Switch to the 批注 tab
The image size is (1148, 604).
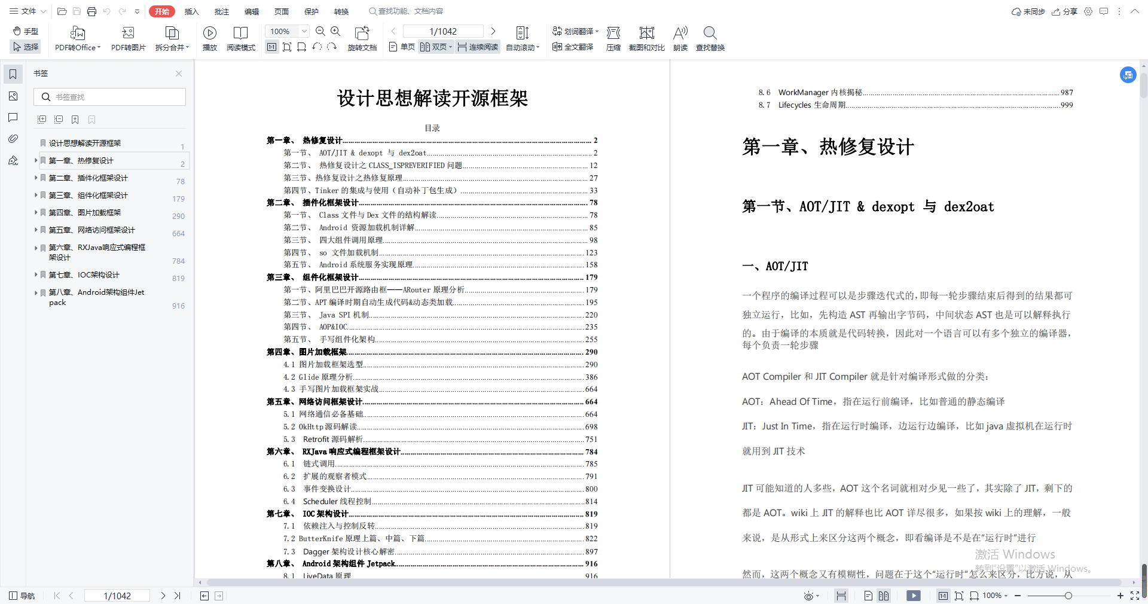click(221, 11)
